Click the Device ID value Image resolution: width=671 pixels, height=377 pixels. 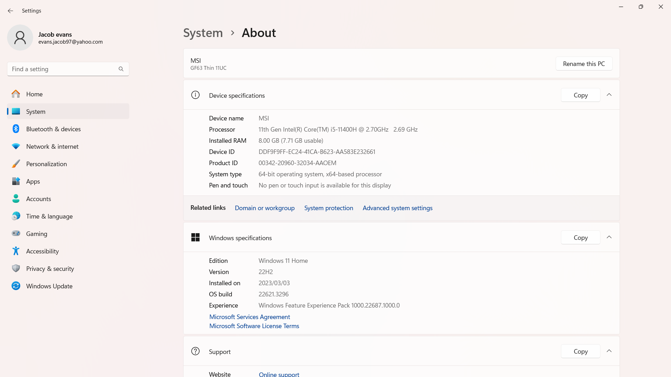pyautogui.click(x=317, y=151)
